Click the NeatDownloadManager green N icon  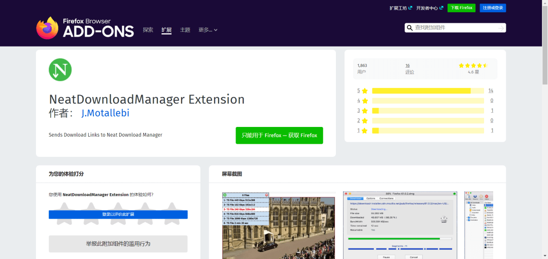60,70
